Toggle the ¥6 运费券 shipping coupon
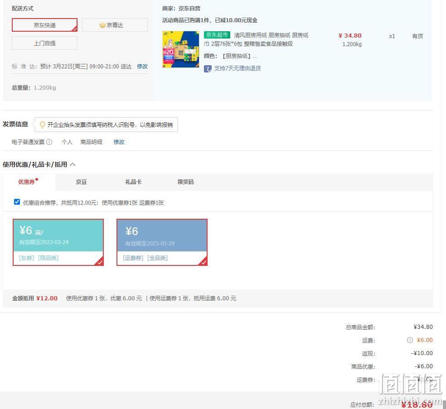The width and height of the screenshot is (446, 409). pyautogui.click(x=162, y=242)
